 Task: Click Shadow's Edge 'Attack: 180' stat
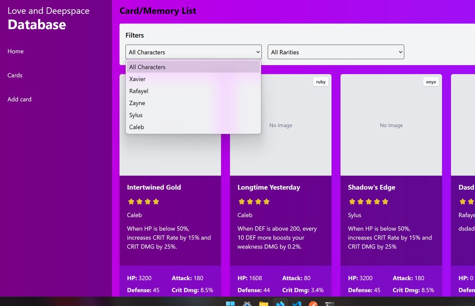pos(408,278)
